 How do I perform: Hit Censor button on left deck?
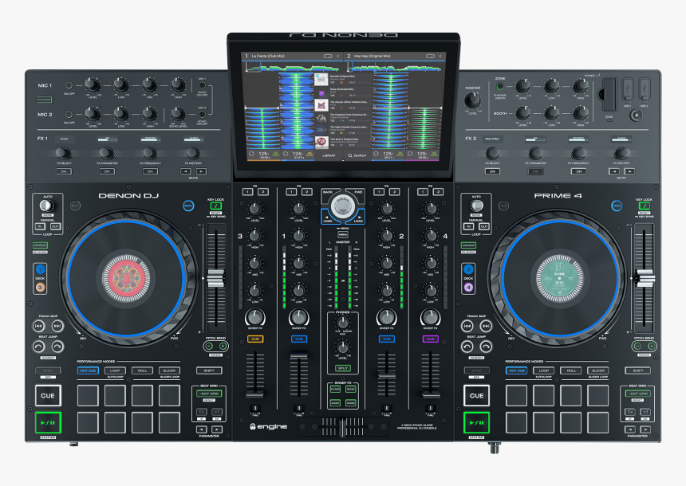pos(40,245)
